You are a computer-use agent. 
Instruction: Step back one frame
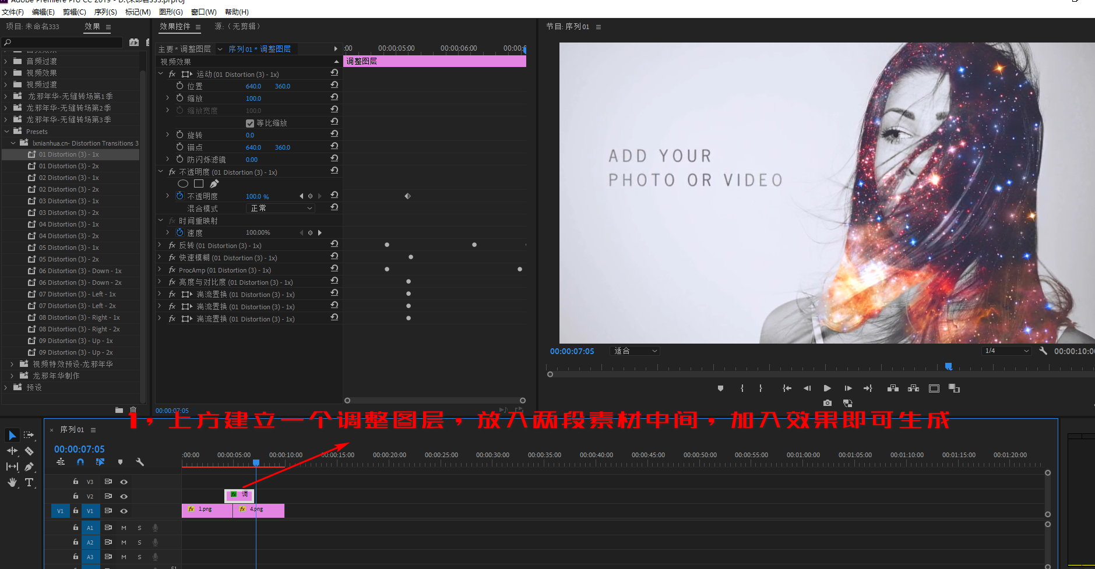click(807, 388)
